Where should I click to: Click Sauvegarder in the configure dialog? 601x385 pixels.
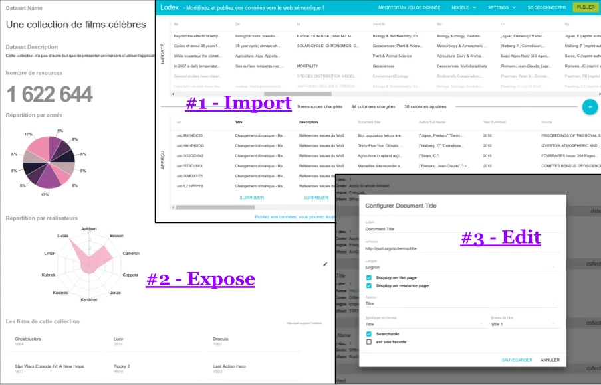(x=517, y=360)
